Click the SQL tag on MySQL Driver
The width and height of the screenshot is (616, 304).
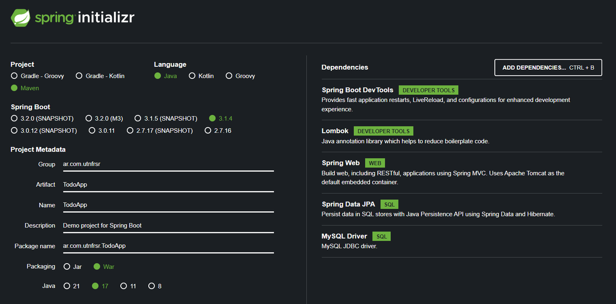(x=382, y=236)
